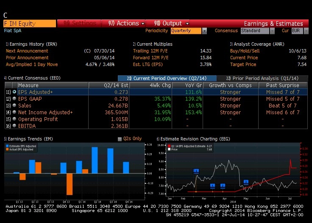
Task: Click the Q2 14 blue estimate bar
Action: (x=95, y=160)
